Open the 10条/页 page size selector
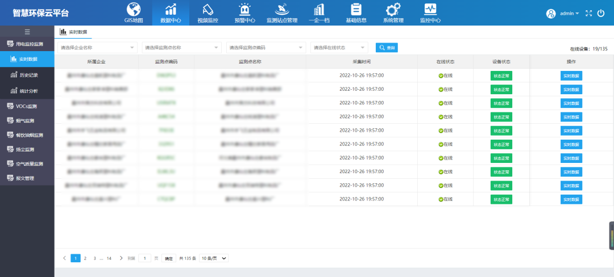Screen dimensions: 614x277 click(x=214, y=258)
